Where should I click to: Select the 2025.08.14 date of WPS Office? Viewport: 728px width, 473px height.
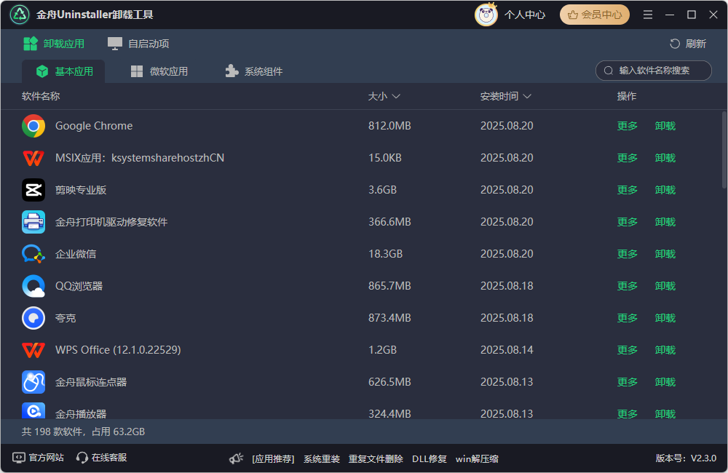[507, 350]
